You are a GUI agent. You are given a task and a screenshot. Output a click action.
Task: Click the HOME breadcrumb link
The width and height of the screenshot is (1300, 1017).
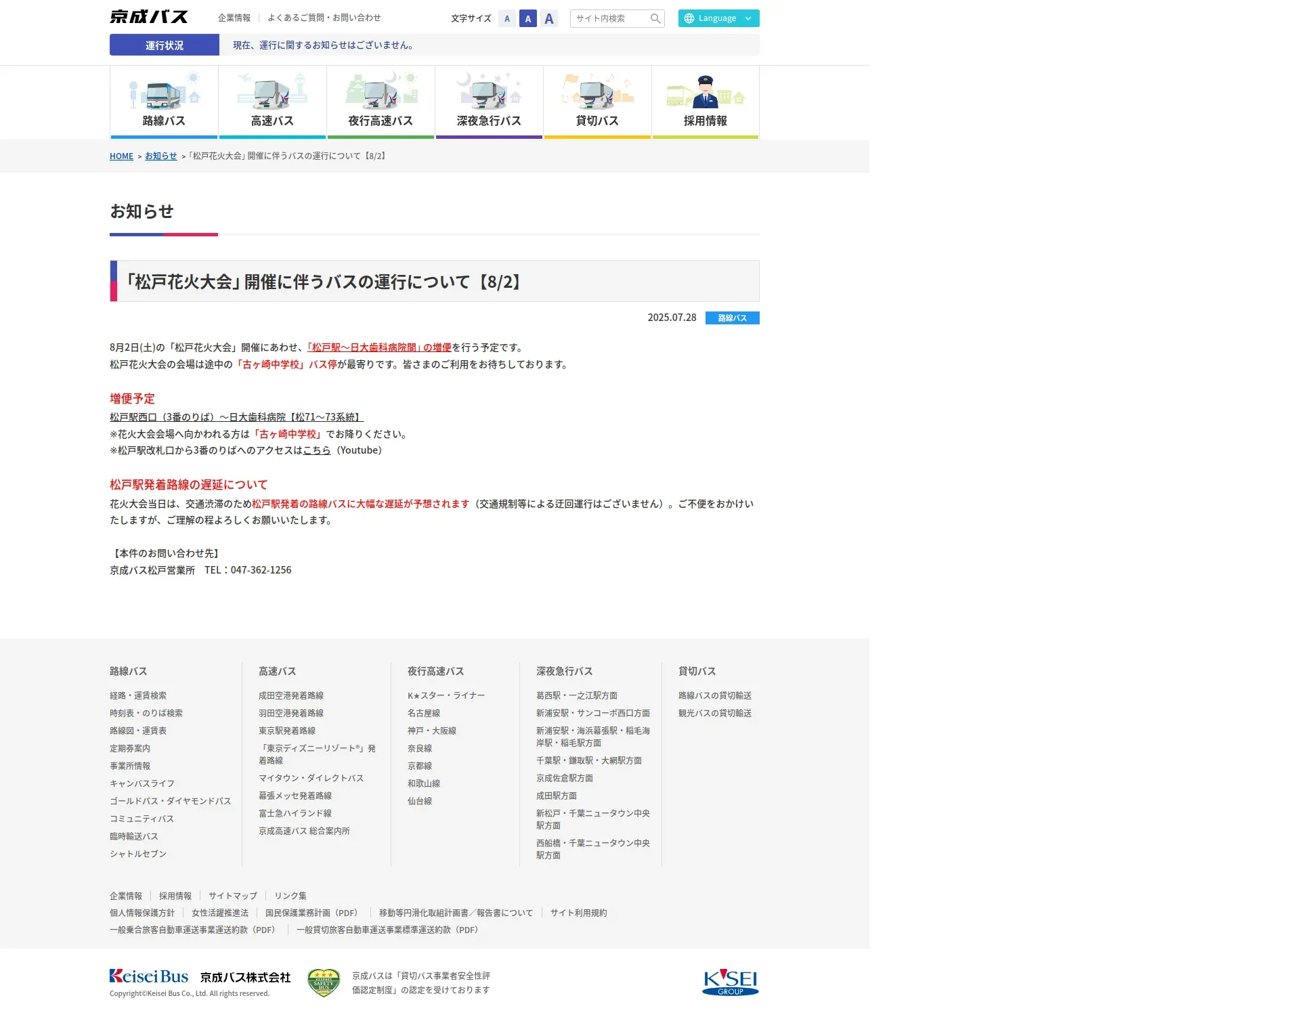click(x=121, y=156)
